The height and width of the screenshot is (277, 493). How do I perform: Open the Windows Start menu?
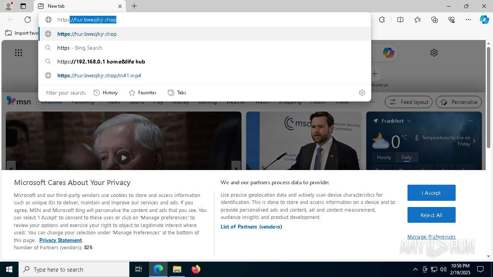(9, 269)
